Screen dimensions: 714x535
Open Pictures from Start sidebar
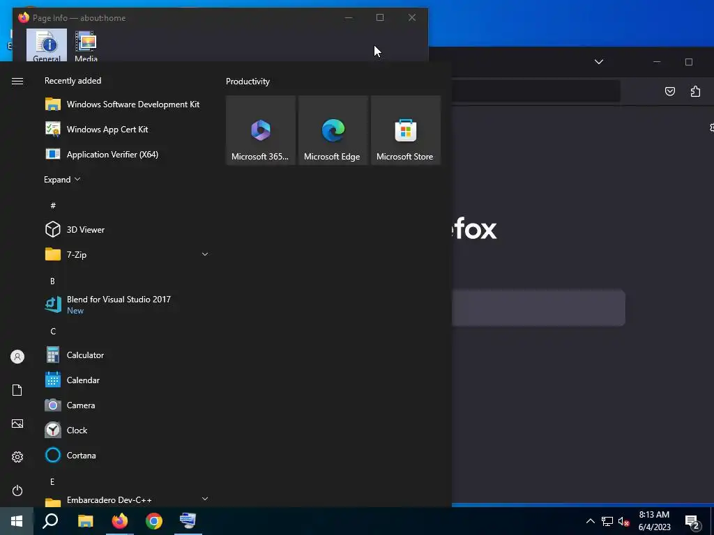[x=17, y=424]
